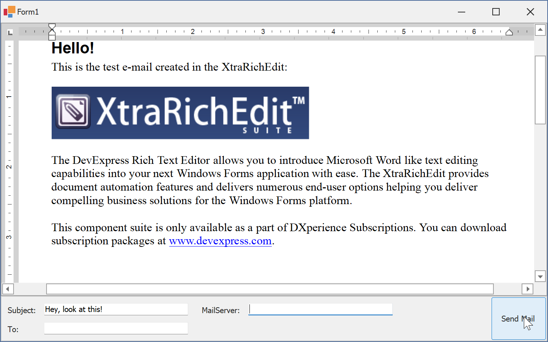
Task: Click the MailServer: label
Action: [221, 310]
